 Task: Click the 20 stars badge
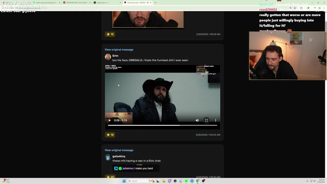tap(110, 177)
